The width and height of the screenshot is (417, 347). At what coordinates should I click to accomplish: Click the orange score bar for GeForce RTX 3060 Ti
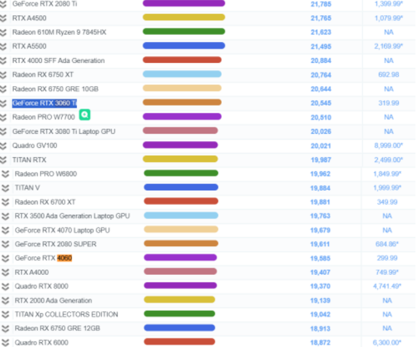pos(182,102)
